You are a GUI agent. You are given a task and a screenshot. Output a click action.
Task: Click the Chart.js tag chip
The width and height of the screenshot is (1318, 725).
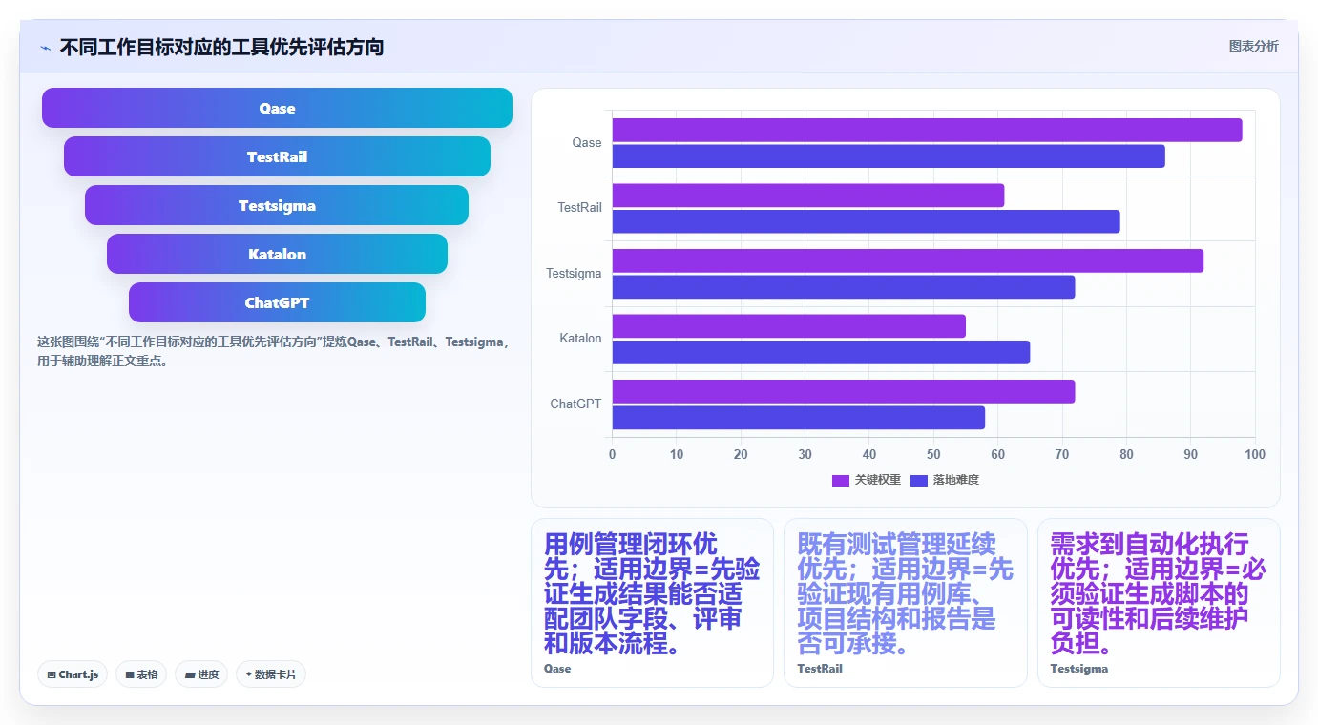tap(73, 674)
